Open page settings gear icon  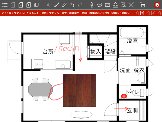pyautogui.click(x=28, y=5)
